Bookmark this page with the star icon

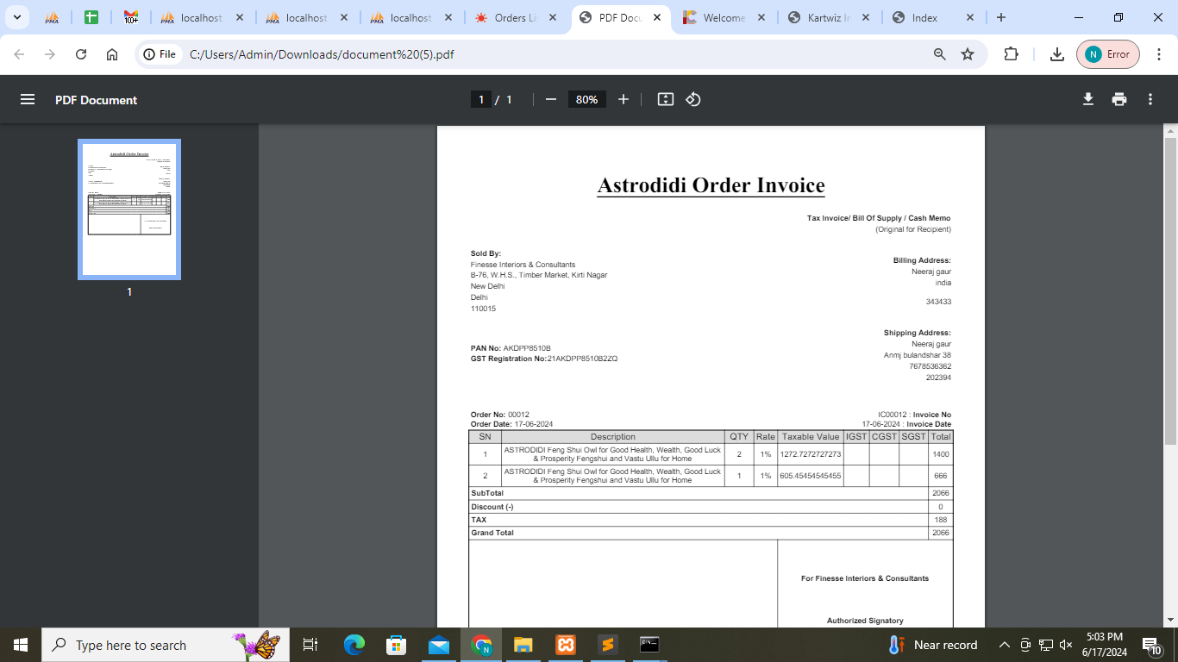[x=968, y=54]
